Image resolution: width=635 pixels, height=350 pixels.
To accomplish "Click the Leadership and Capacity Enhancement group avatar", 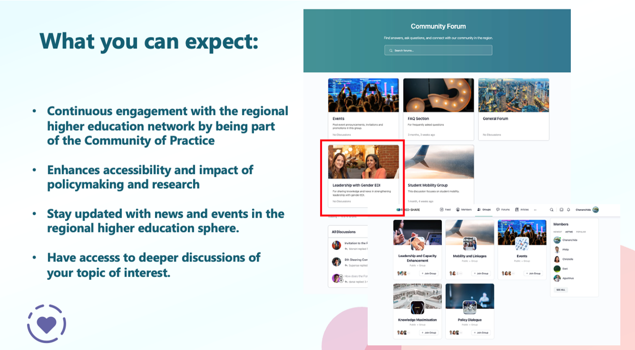I will pyautogui.click(x=417, y=244).
